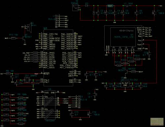Viewport: 165px width, 127px height.
Task: Click the D2 diode on the power rail
Action: tap(87, 6)
